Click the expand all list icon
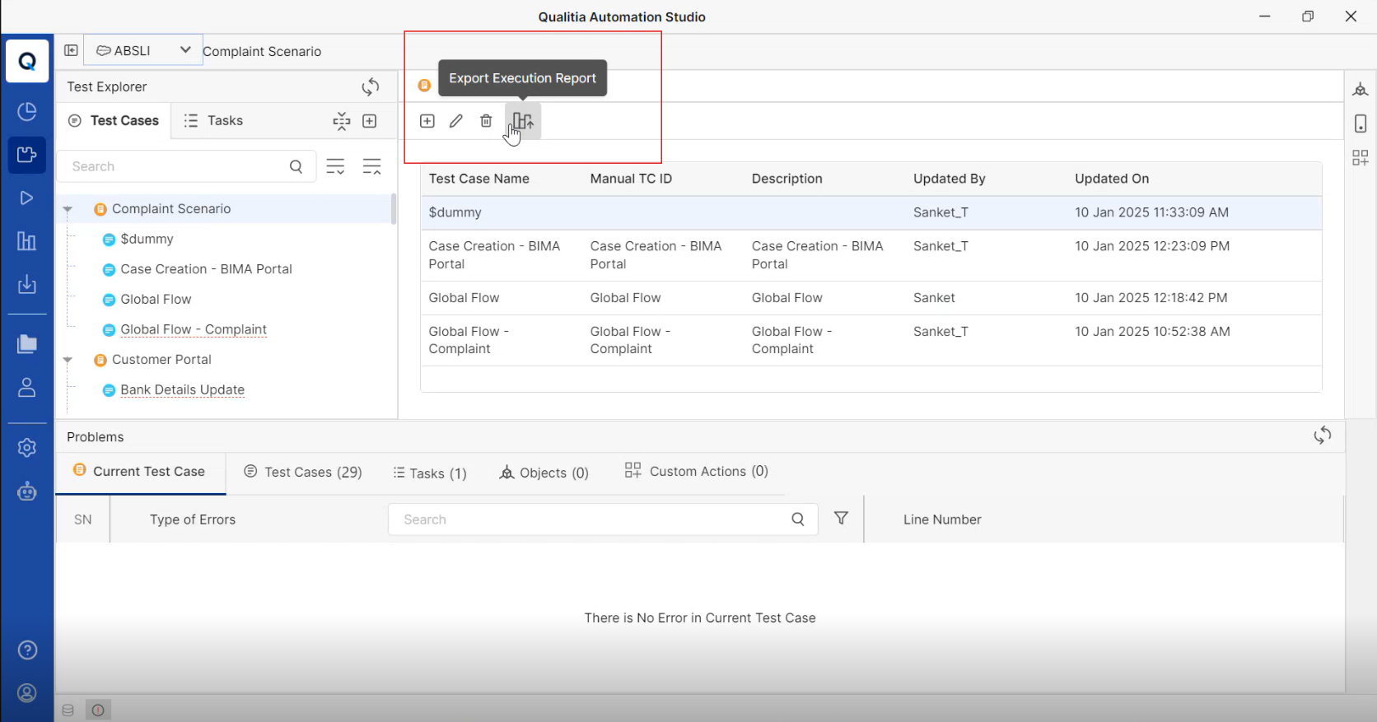 pos(335,166)
